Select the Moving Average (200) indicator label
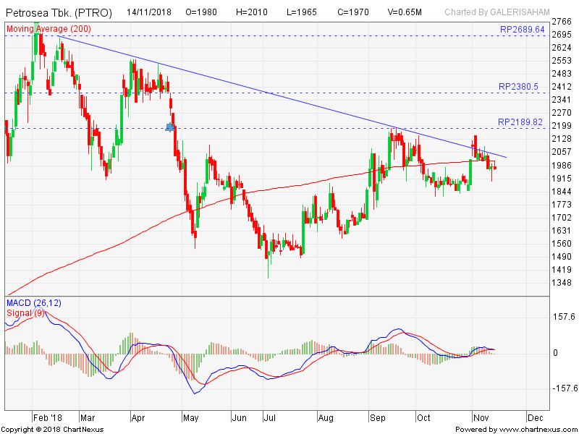This screenshot has height=434, width=579. (48, 29)
